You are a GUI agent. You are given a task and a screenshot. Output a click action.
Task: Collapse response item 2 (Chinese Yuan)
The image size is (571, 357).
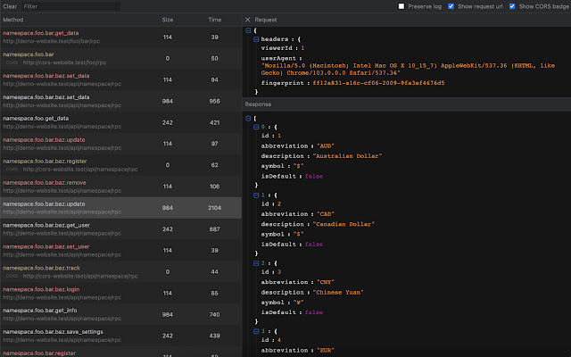point(256,264)
